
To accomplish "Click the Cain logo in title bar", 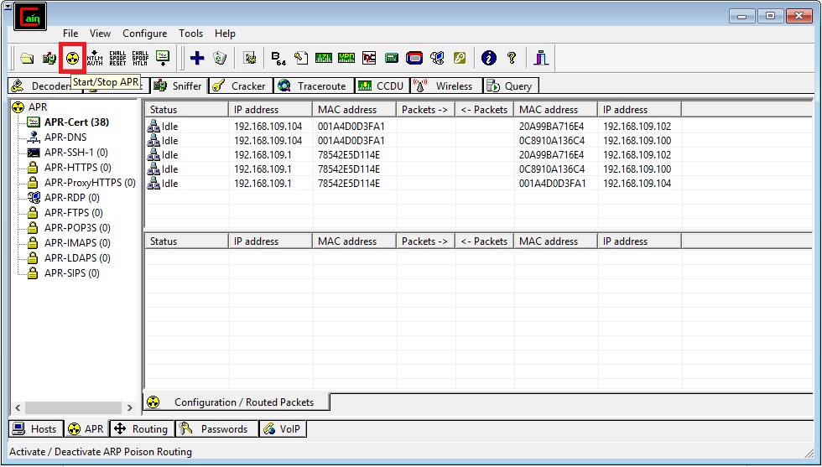I will coord(30,17).
